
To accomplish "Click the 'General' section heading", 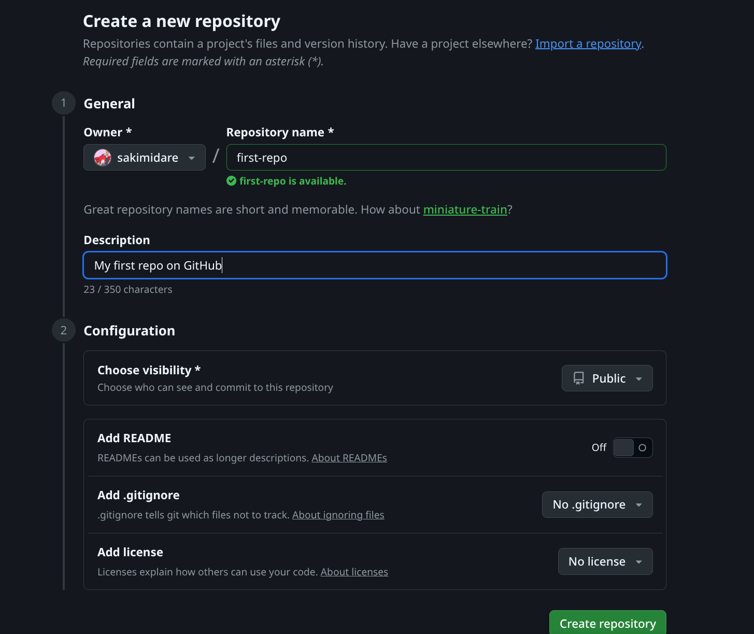I will (x=109, y=104).
